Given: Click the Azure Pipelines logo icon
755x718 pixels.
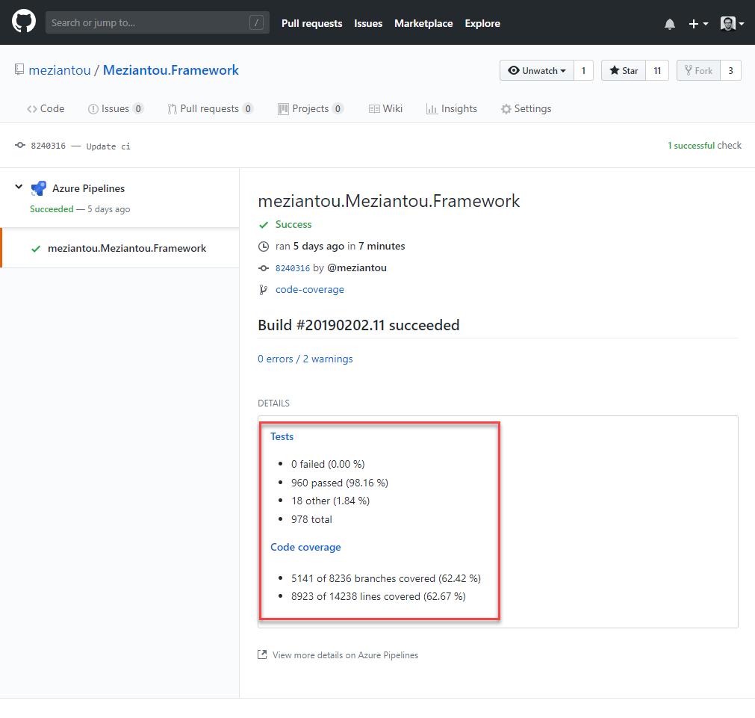Looking at the screenshot, I should pos(39,189).
